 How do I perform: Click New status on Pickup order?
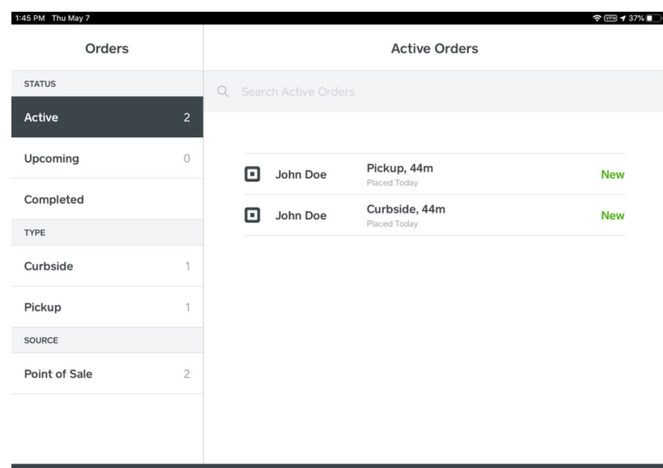click(613, 174)
